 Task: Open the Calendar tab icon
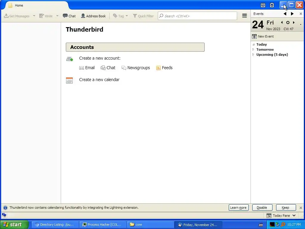(x=263, y=5)
